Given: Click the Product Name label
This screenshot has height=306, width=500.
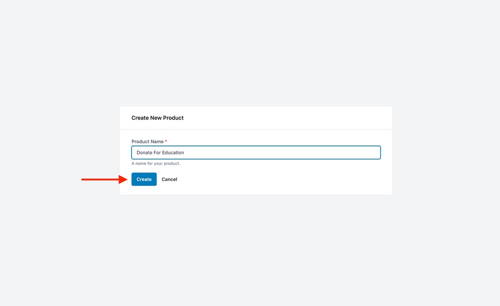Looking at the screenshot, I should (147, 141).
